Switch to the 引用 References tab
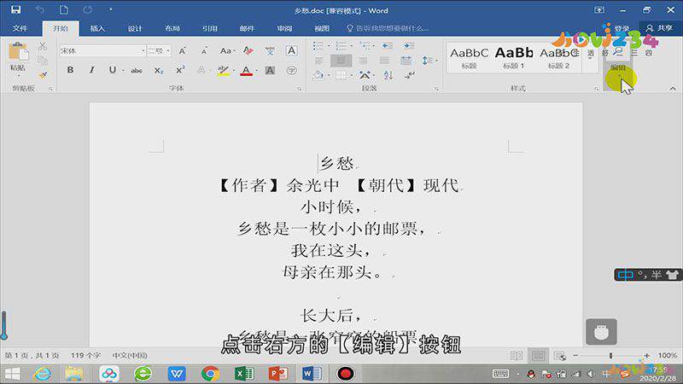Viewport: 683px width, 384px height. click(209, 28)
